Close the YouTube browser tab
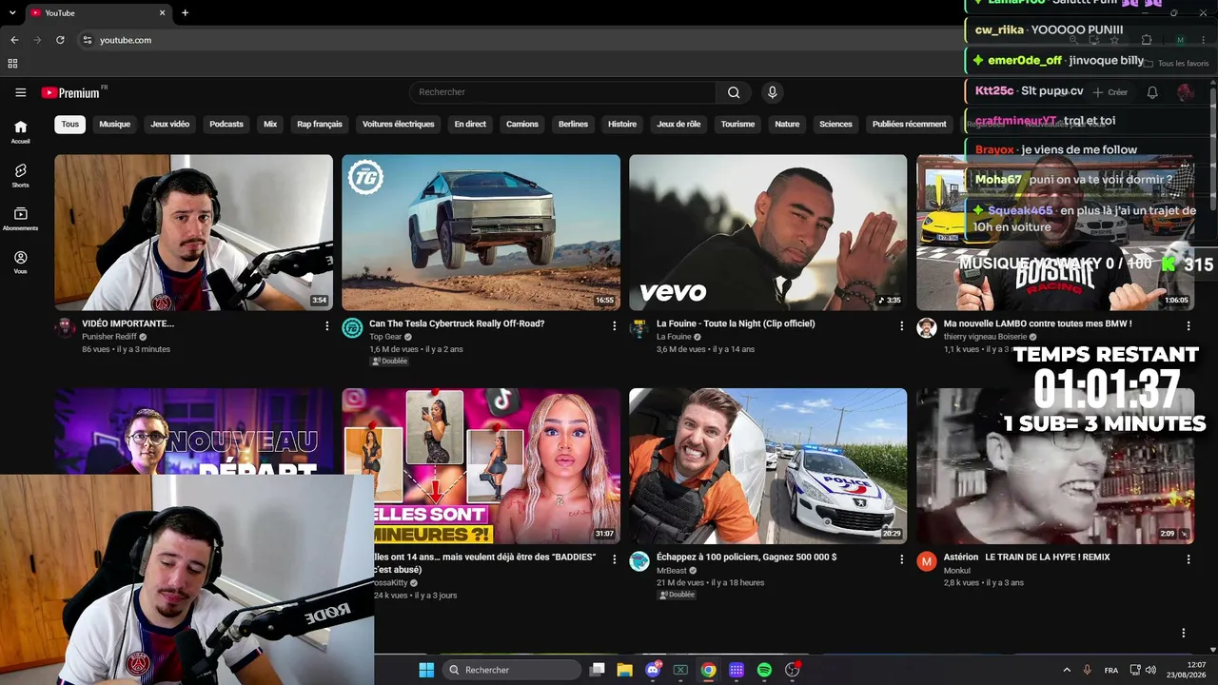1218x685 pixels. [x=163, y=12]
